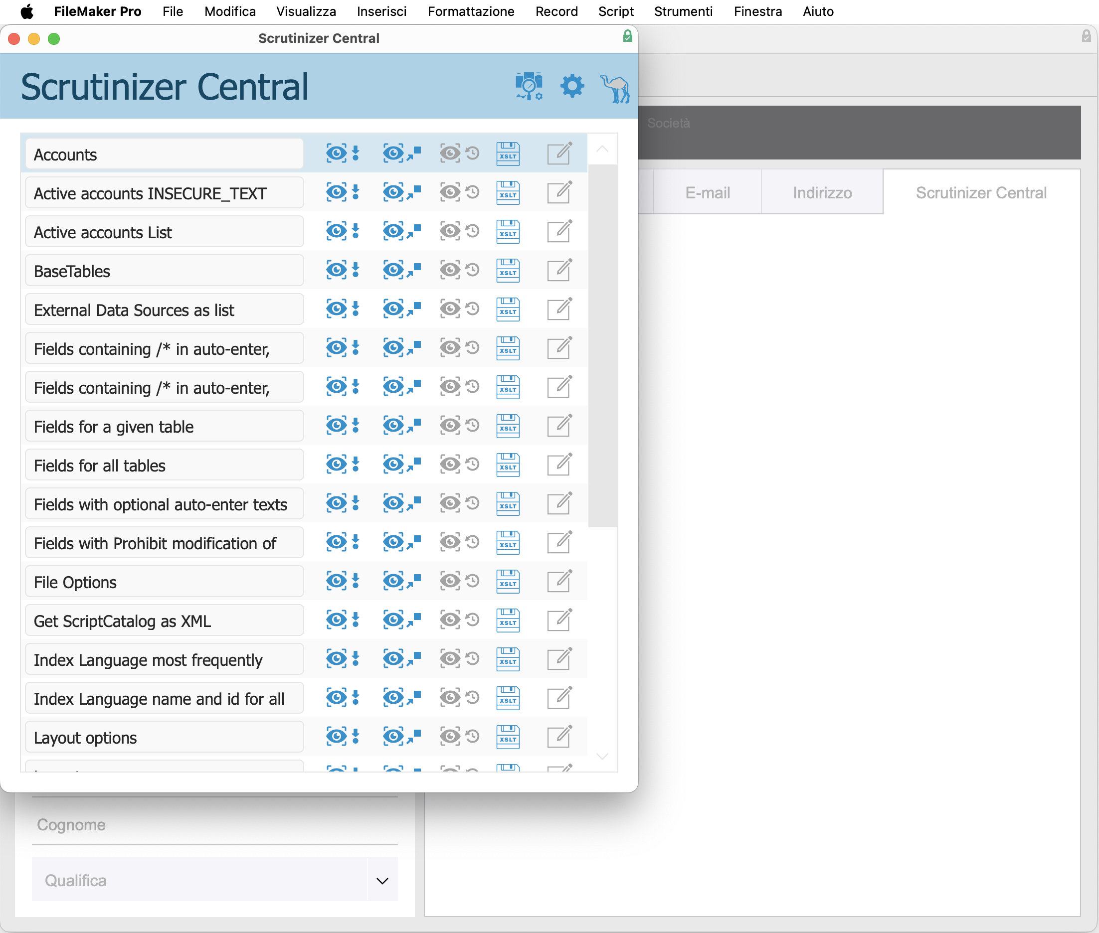Select Index Language most frequently entry
The height and width of the screenshot is (933, 1099).
click(164, 659)
